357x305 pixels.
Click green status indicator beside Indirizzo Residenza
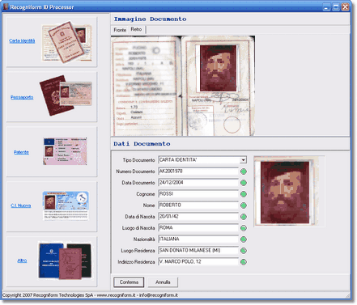tap(244, 262)
